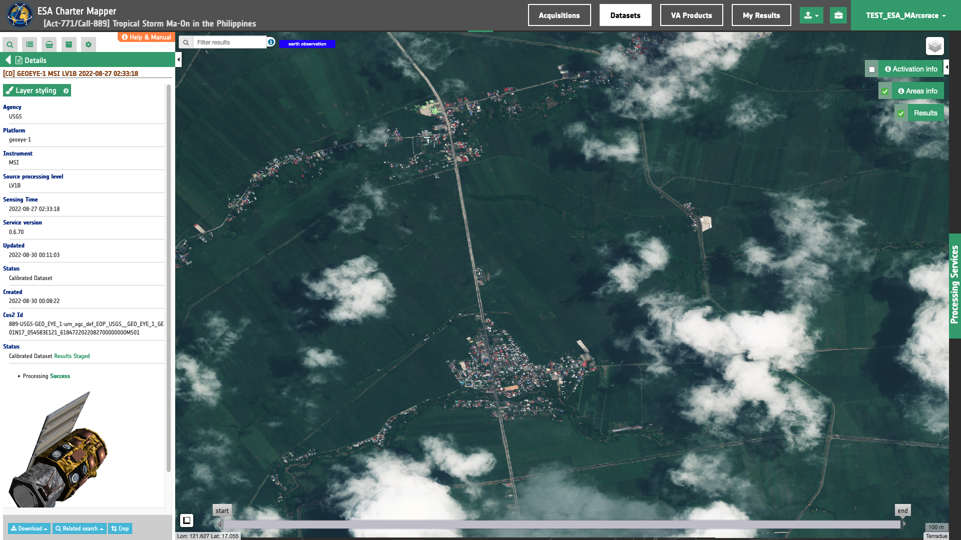The image size is (961, 540).
Task: Toggle the Activation info checkbox
Action: point(872,69)
